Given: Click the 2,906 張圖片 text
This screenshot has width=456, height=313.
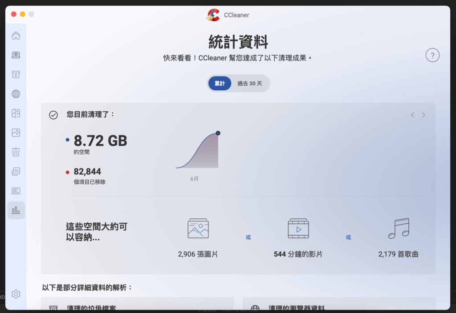Looking at the screenshot, I should point(198,254).
